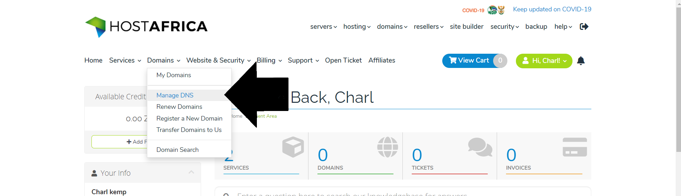
Task: Click the knowledgebase search field
Action: coord(403,192)
